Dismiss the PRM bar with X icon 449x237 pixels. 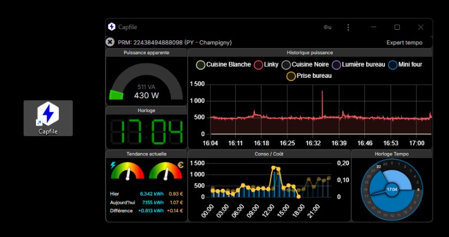click(x=111, y=42)
